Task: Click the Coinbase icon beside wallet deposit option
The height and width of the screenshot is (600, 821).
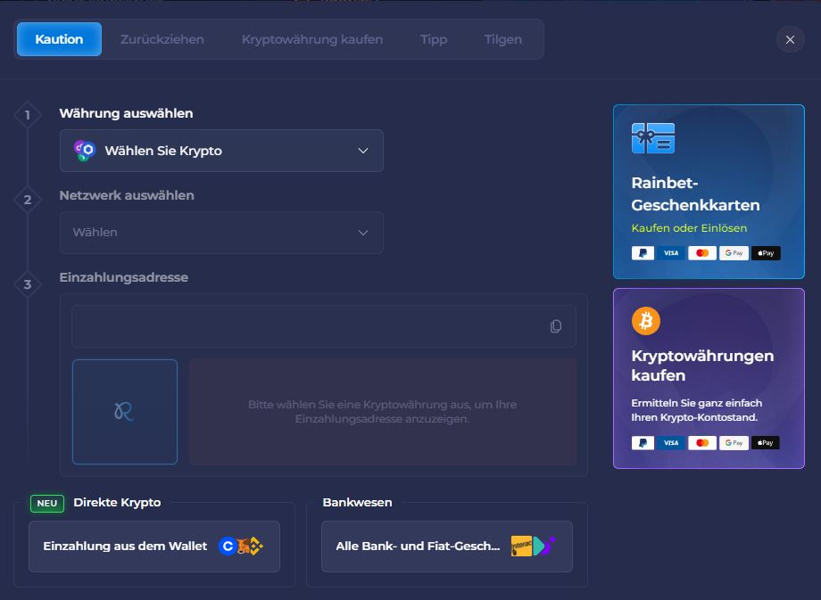Action: (x=228, y=546)
